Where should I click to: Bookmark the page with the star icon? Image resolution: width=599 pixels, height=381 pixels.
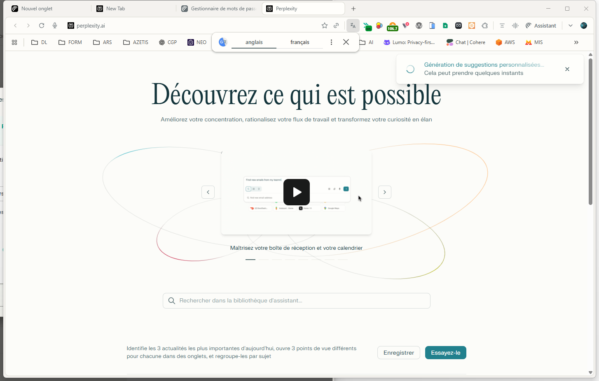[x=324, y=26]
